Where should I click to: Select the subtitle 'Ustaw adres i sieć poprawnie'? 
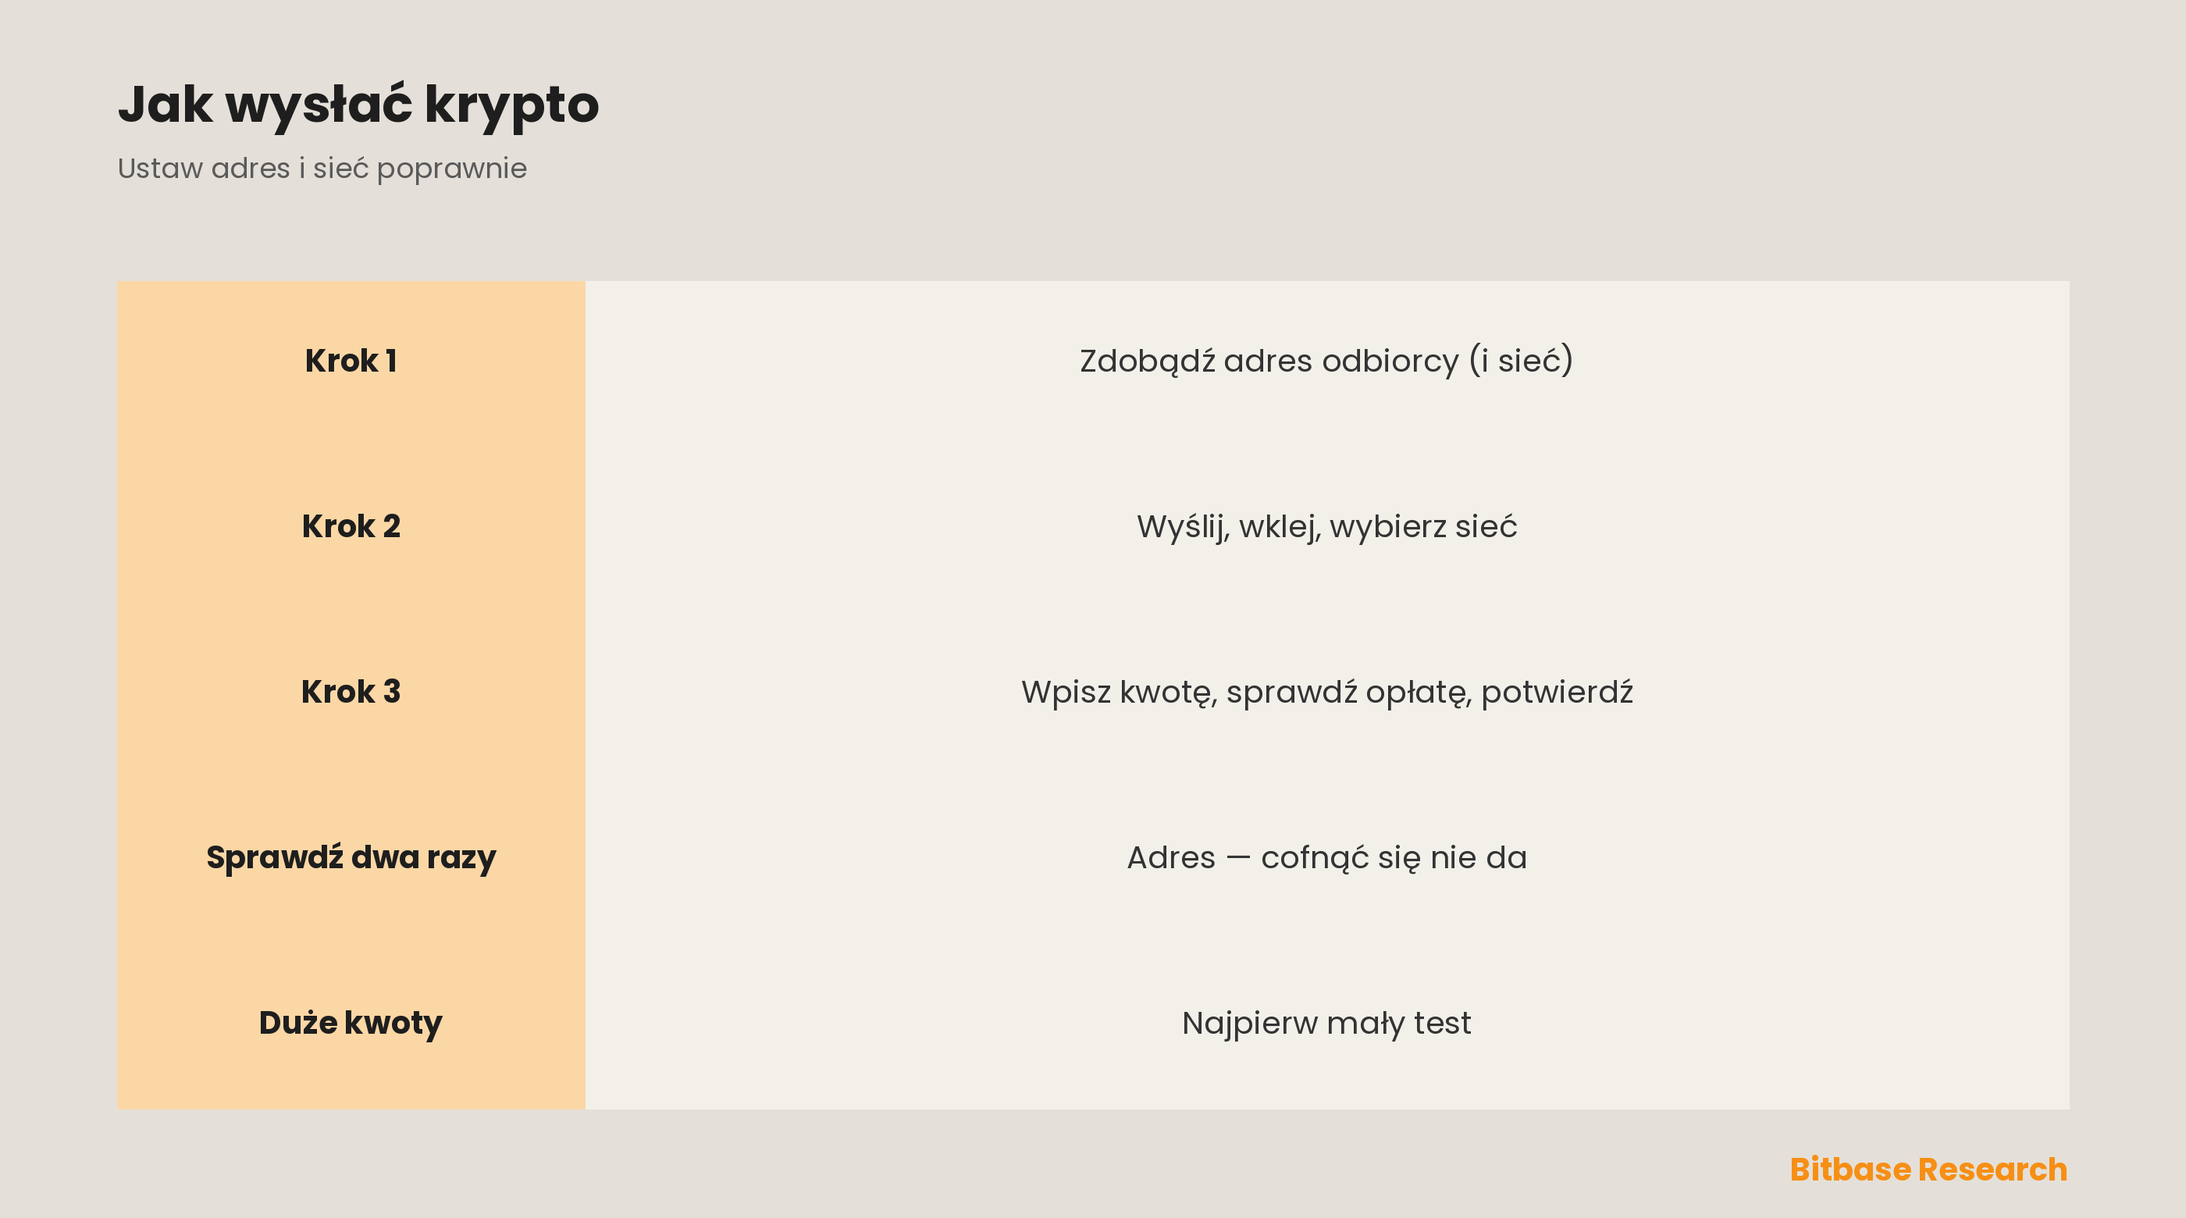[x=322, y=168]
